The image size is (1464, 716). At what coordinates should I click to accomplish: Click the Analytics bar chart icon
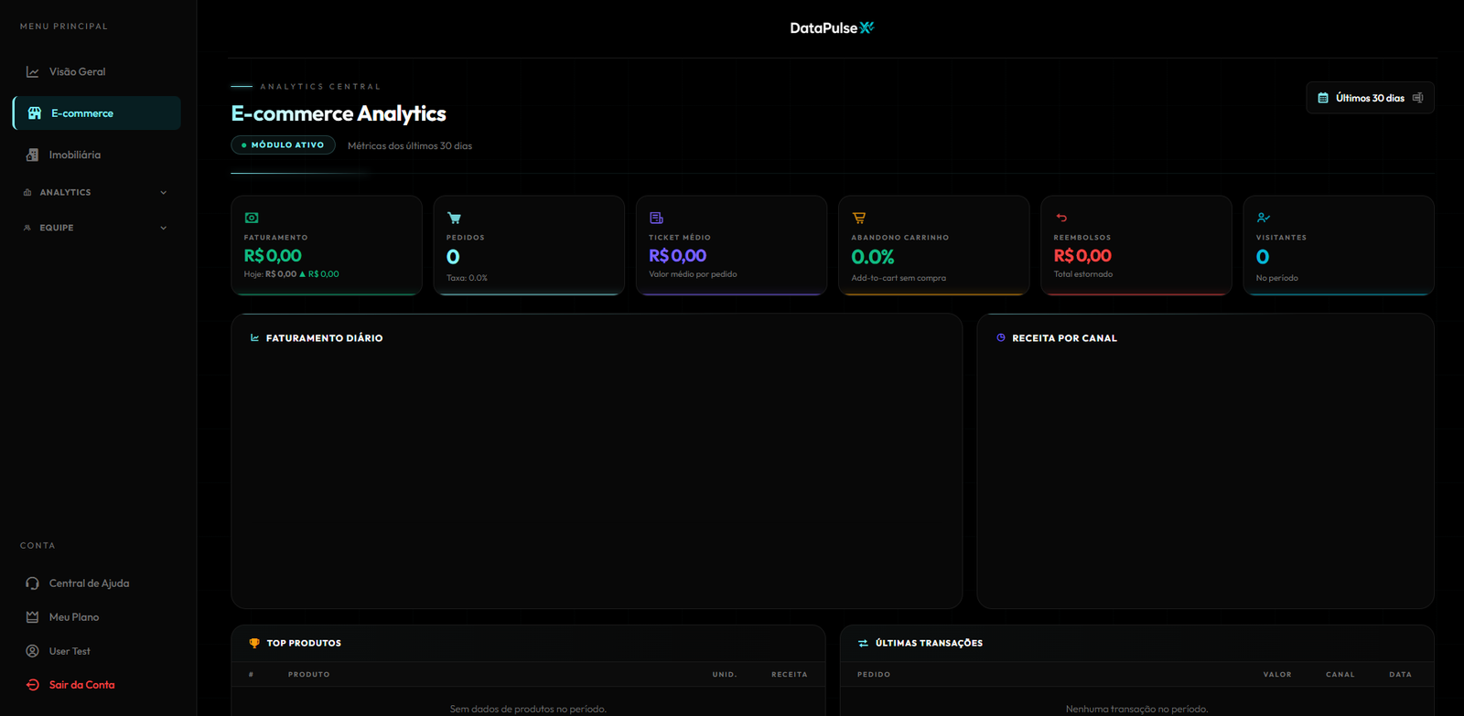coord(27,192)
